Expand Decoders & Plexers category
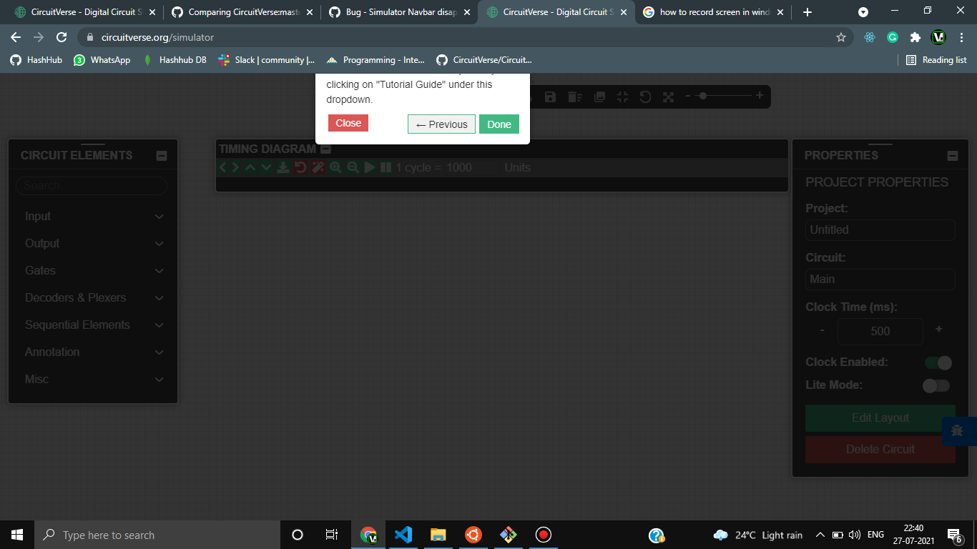 pos(94,298)
